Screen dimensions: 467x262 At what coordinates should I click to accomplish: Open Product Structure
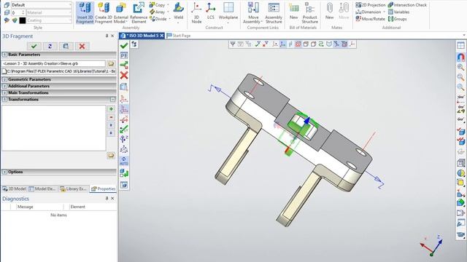pos(309,13)
